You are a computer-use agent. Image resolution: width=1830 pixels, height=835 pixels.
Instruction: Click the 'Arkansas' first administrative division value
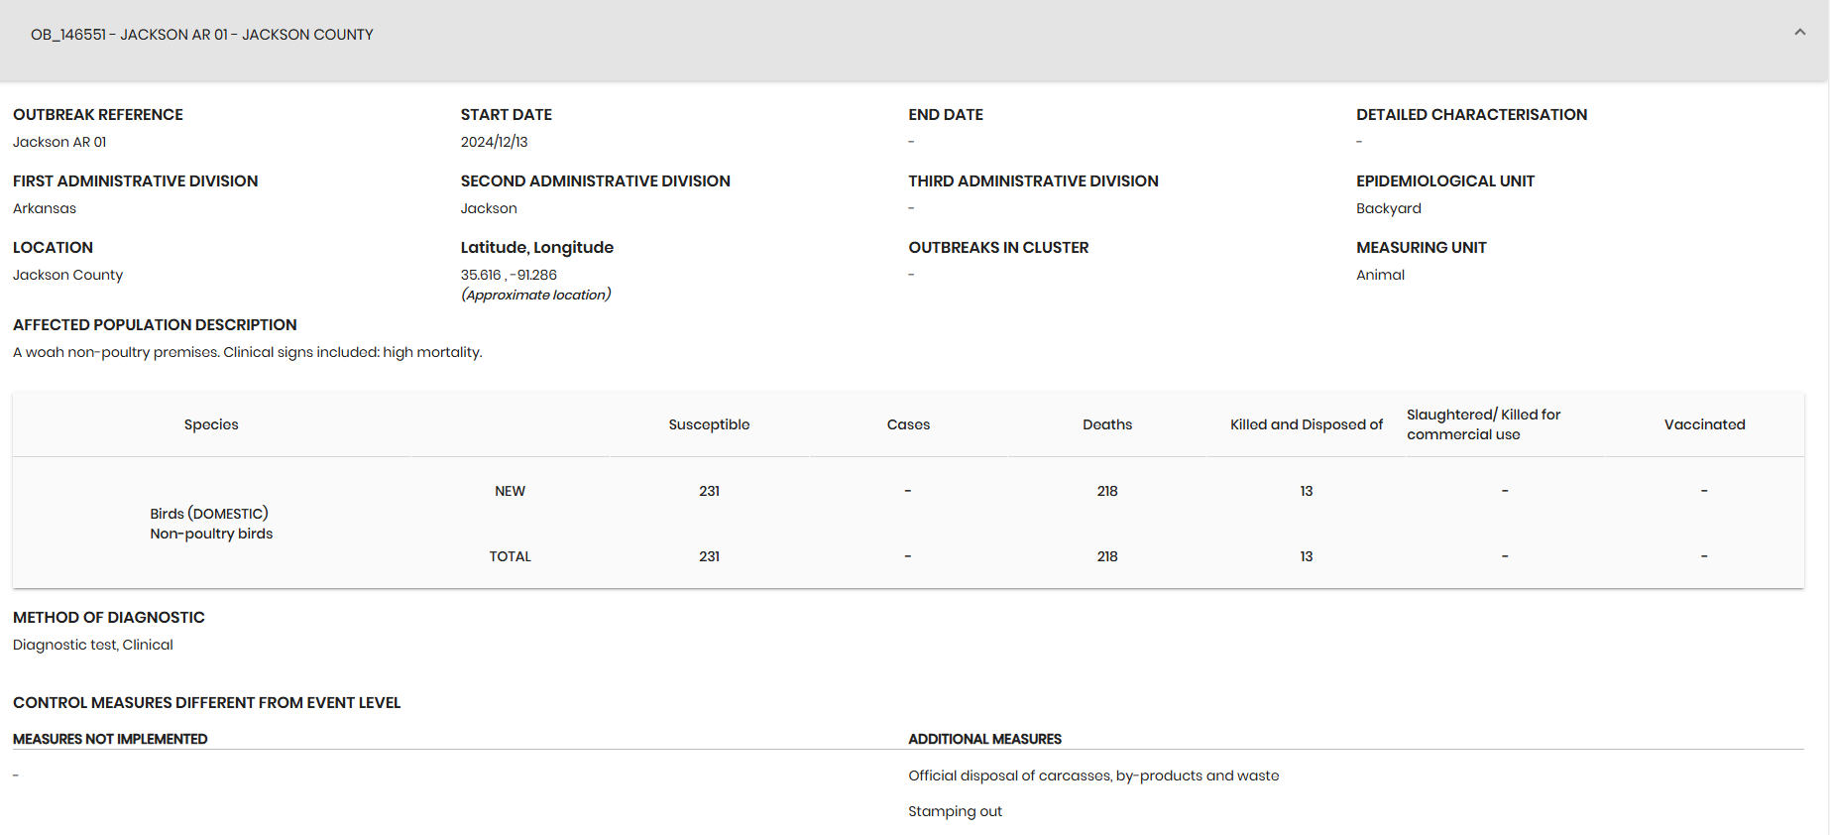pos(45,208)
